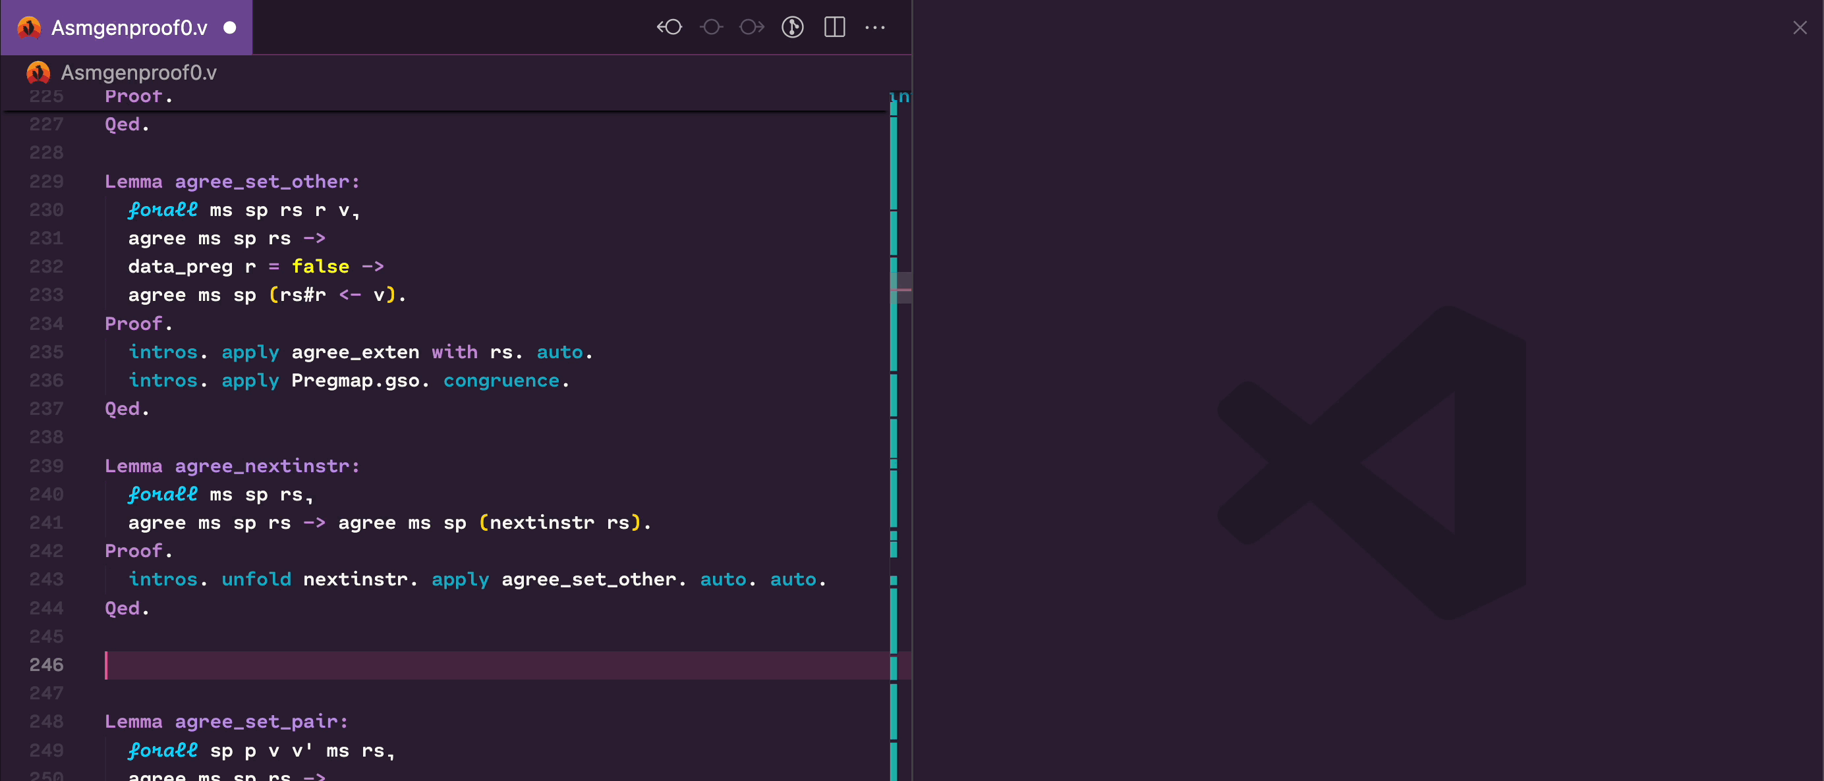Click the commit details circle icon
Screen dimensions: 1824x781
[711, 28]
